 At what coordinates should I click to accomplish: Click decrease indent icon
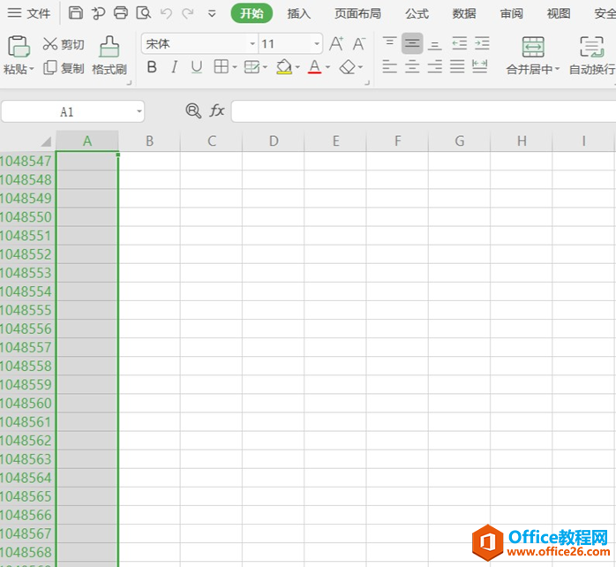point(459,43)
